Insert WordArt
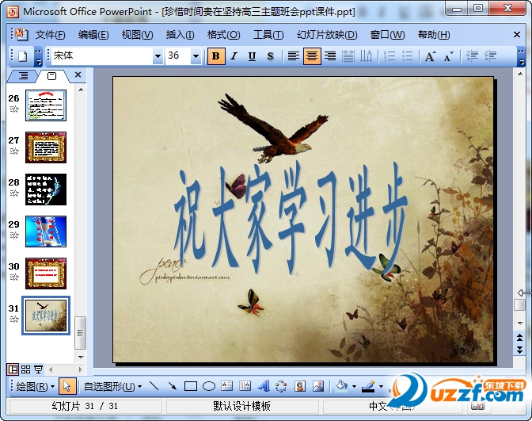 tap(264, 386)
